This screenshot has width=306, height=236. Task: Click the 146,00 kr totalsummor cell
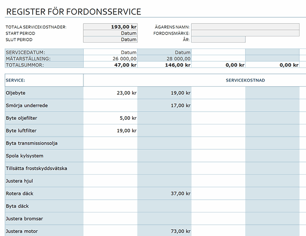[164, 65]
